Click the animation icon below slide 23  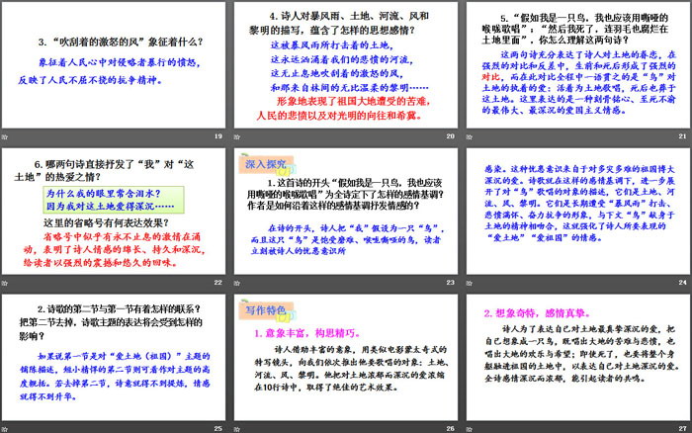[236, 282]
